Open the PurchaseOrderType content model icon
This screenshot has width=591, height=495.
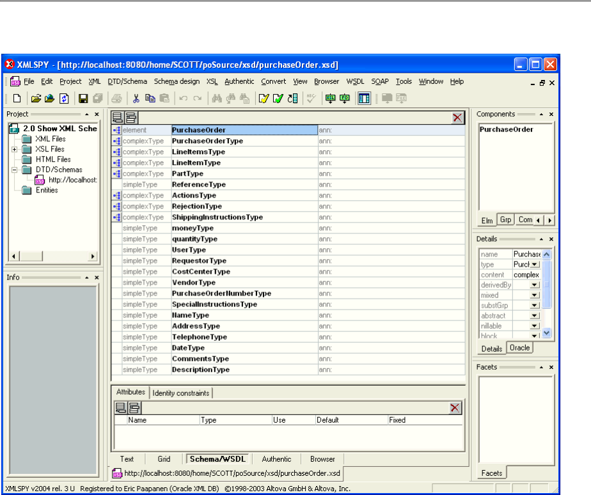[x=116, y=141]
